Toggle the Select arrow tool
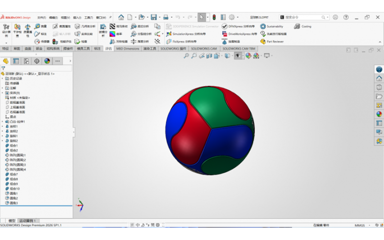The width and height of the screenshot is (384, 240). [x=201, y=17]
